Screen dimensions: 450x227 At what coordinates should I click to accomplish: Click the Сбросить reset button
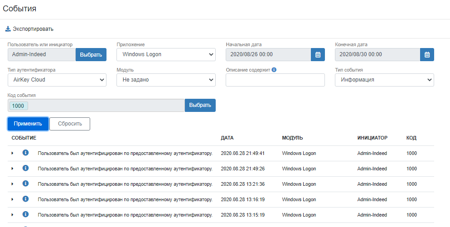pos(70,124)
